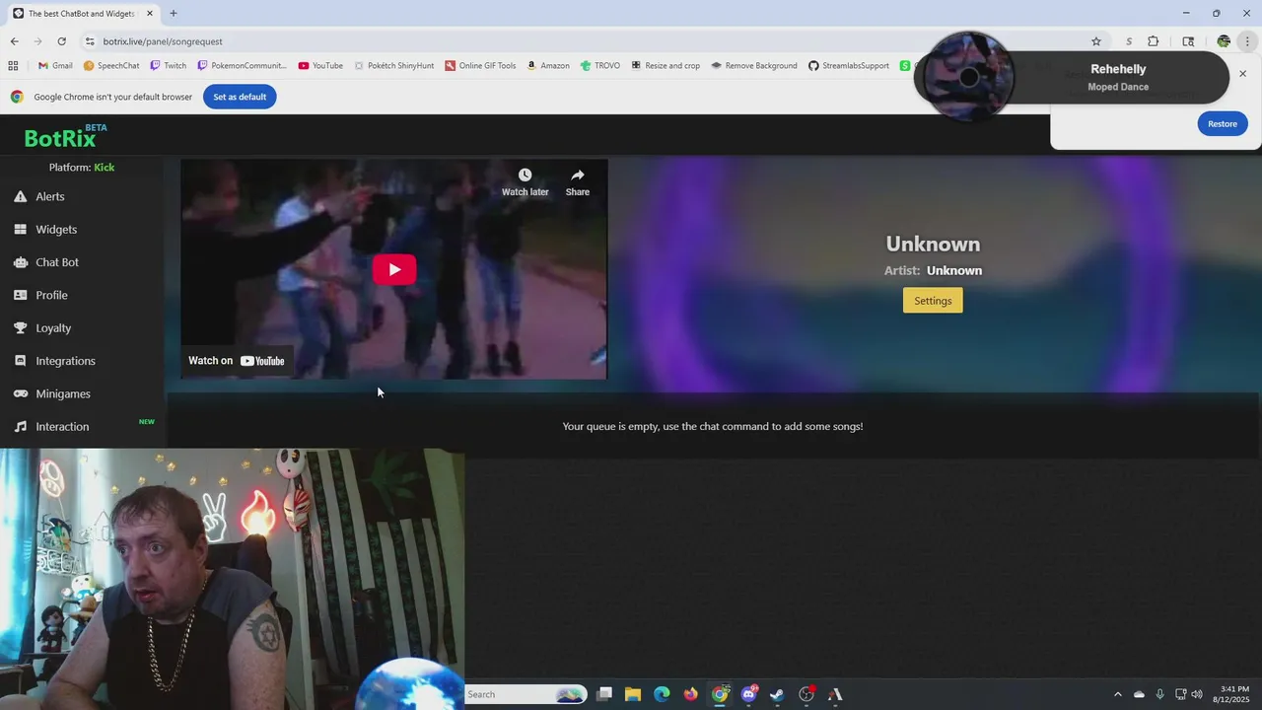Open Microsoft Edge from taskbar
Image resolution: width=1262 pixels, height=710 pixels.
coord(662,694)
